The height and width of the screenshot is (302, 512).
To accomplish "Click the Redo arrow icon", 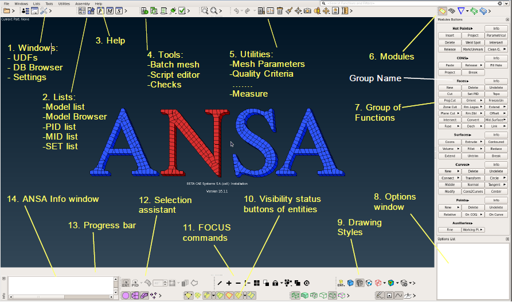I will (x=248, y=11).
